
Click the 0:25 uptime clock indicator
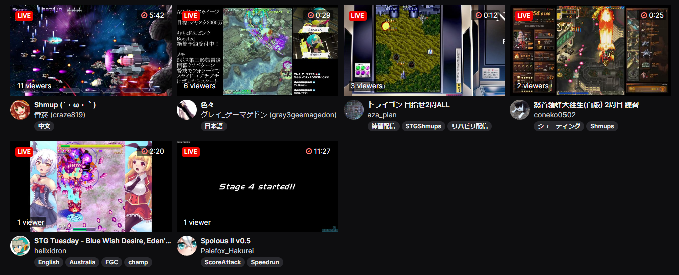pos(653,15)
